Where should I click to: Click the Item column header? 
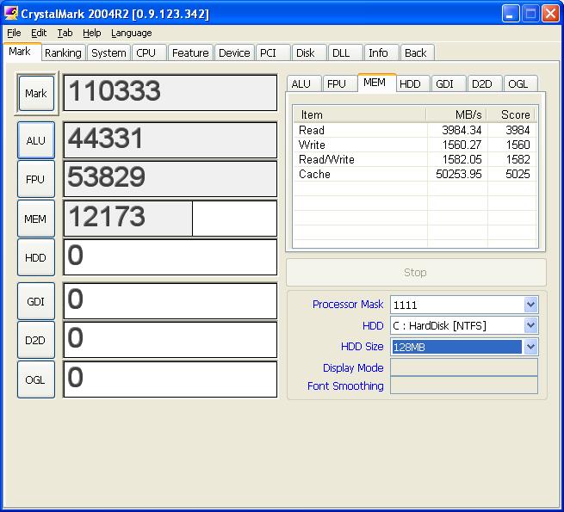point(360,114)
